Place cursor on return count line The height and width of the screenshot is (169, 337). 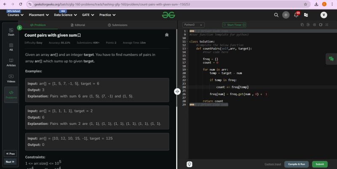click(213, 101)
